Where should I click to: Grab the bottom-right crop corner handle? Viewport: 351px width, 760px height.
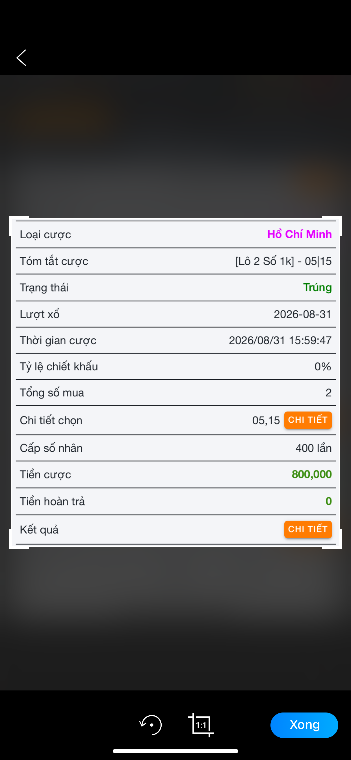[x=332, y=539]
